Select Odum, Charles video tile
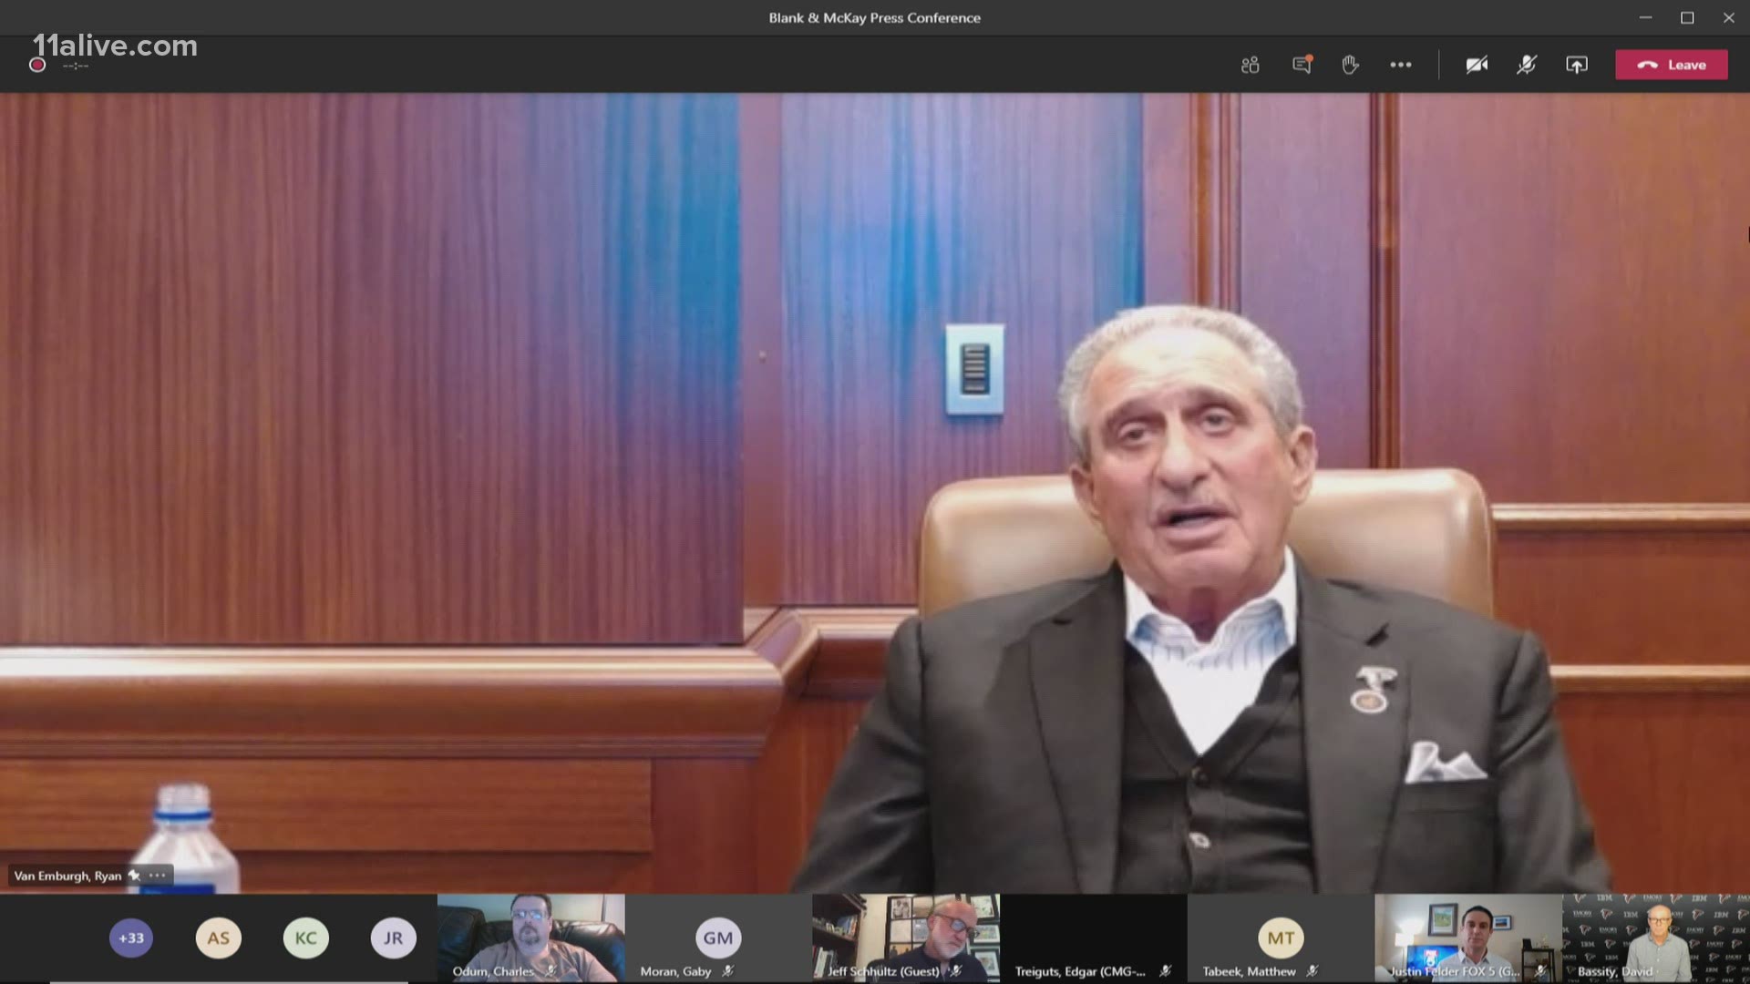The image size is (1750, 984). click(531, 938)
